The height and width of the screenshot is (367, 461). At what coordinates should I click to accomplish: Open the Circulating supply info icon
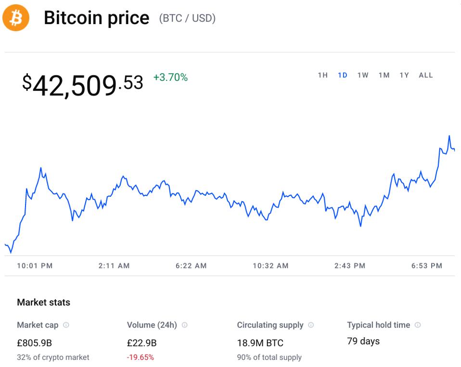point(311,325)
